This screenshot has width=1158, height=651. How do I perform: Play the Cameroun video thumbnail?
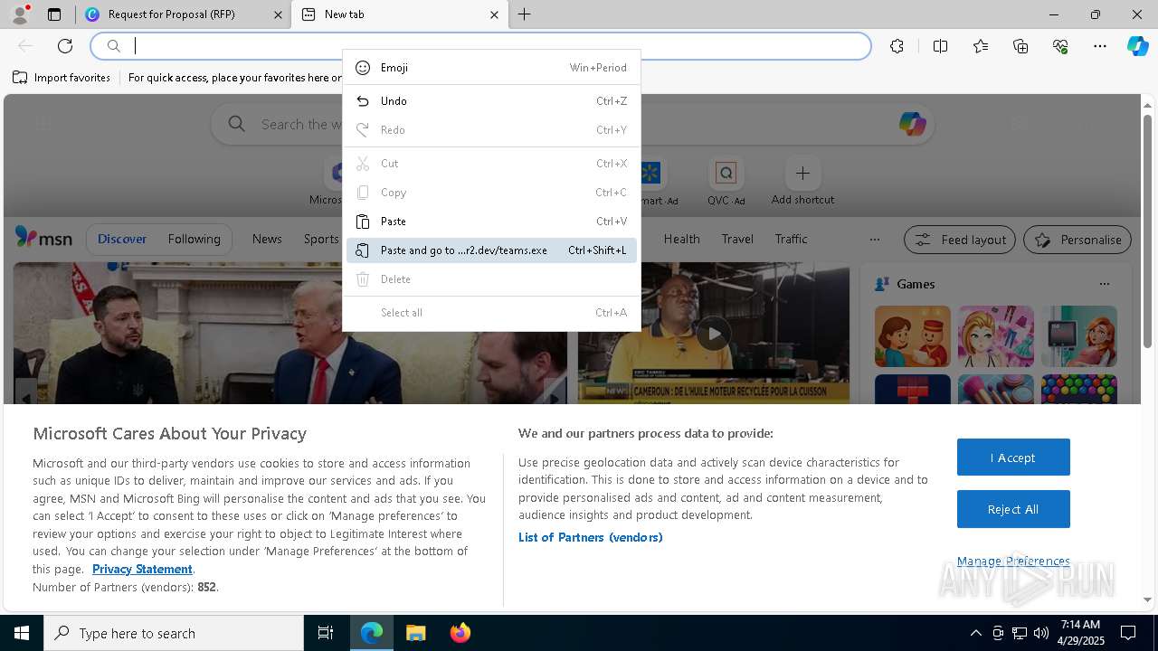tap(714, 334)
